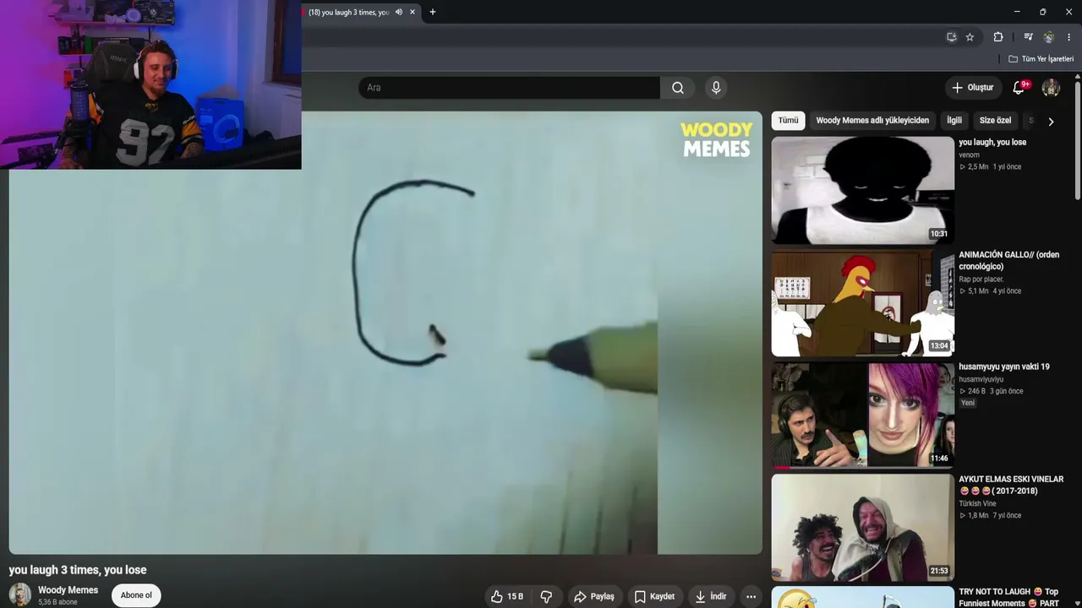Open the browser extensions puzzle icon
This screenshot has width=1082, height=608.
pos(998,37)
